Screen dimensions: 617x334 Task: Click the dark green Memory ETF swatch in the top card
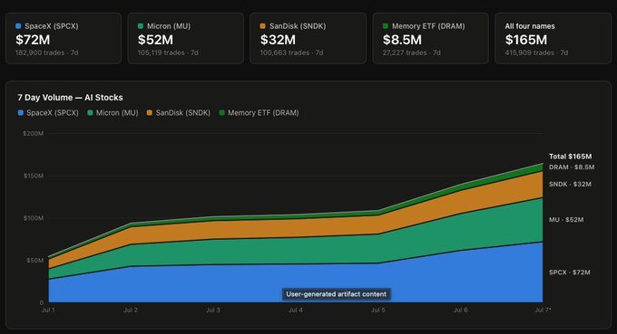[386, 26]
